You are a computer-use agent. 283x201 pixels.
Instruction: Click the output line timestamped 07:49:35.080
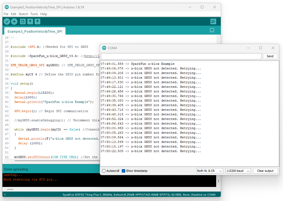pyautogui.click(x=151, y=100)
